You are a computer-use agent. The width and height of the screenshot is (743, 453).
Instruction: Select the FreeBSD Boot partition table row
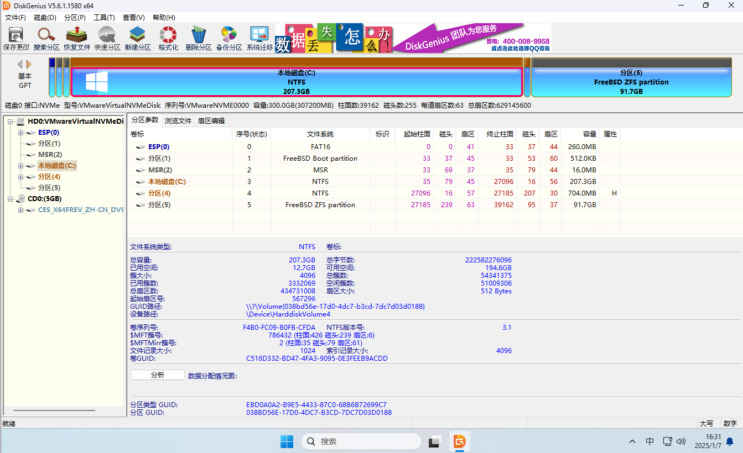point(374,159)
